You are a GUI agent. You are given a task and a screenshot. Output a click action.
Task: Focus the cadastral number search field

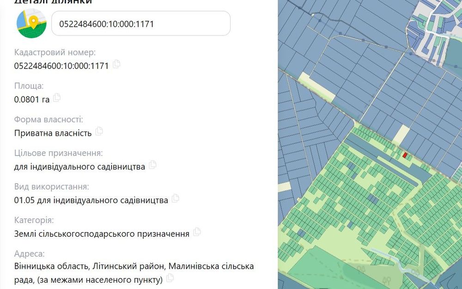(x=141, y=24)
